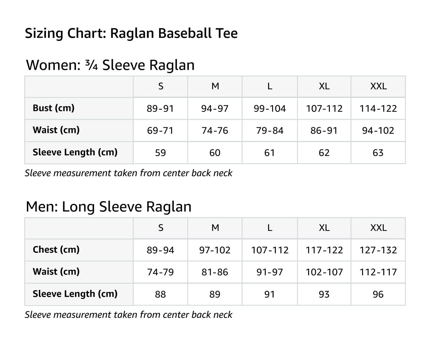Select the 97-102 chest measurement cell
Viewport: 431px width, 345px height.
click(x=215, y=250)
